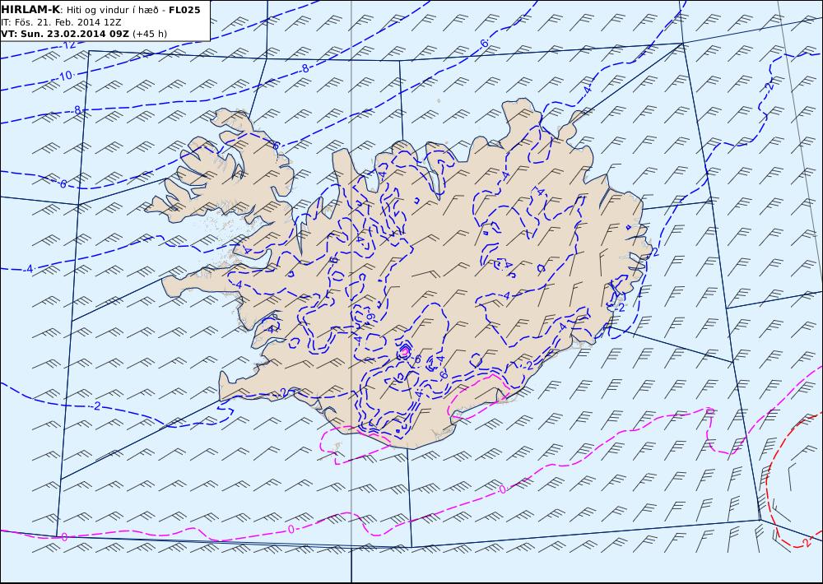Click the -10 isotherm label
The image size is (823, 584).
[x=64, y=76]
